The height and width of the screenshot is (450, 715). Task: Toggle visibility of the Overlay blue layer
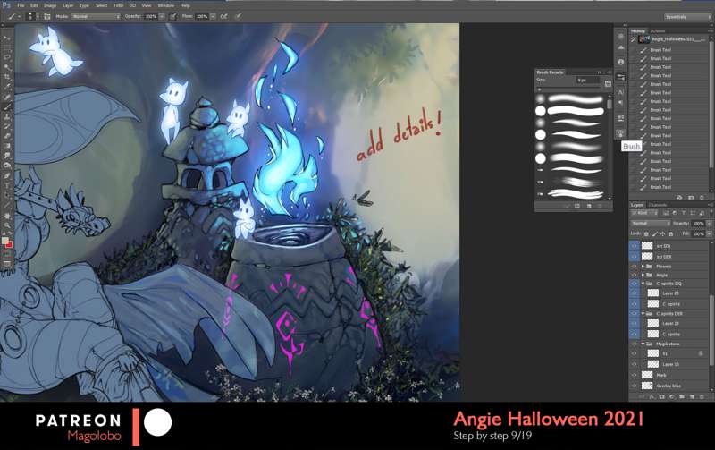pyautogui.click(x=635, y=386)
